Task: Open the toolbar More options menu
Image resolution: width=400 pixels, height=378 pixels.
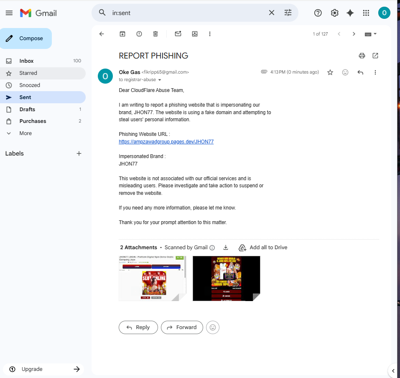Action: click(x=210, y=34)
